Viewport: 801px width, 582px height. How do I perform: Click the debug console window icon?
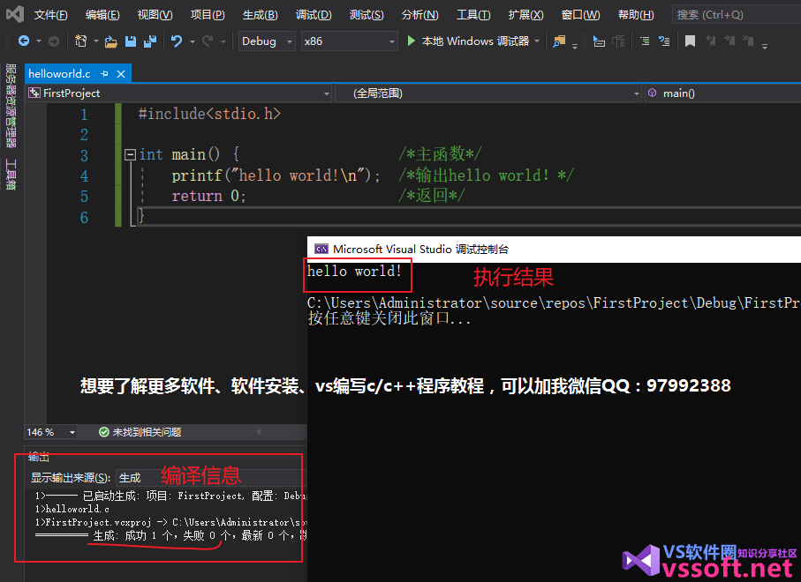click(321, 249)
